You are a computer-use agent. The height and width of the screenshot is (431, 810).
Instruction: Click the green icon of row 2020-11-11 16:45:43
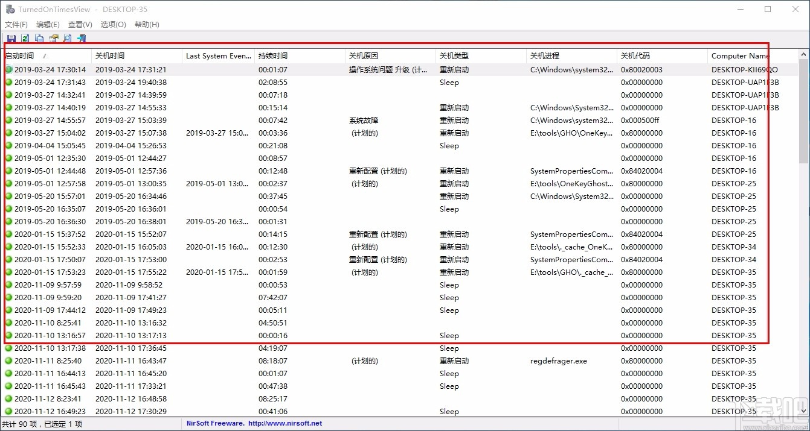tap(9, 386)
